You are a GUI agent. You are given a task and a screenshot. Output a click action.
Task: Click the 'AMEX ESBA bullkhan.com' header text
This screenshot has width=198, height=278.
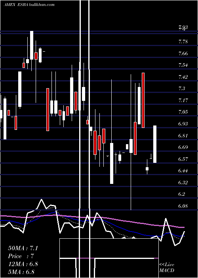tap(29, 5)
